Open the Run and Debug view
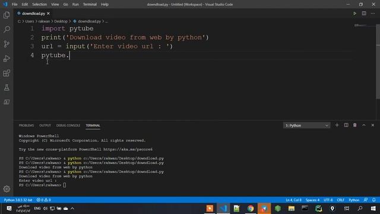This screenshot has height=214, width=380. click(x=7, y=58)
